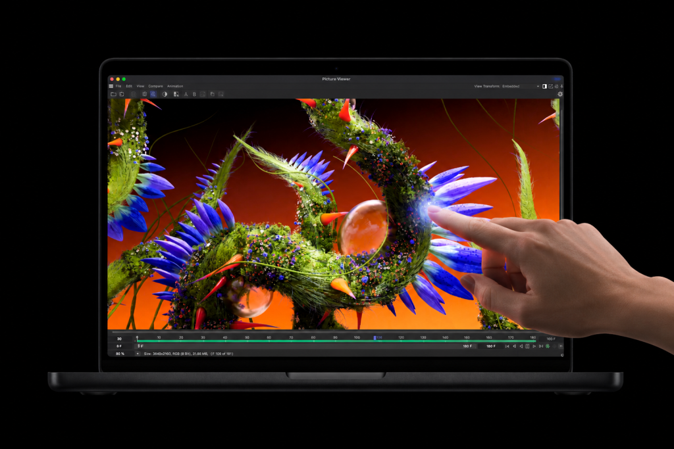Click the zoom percentage field showing 80 %
Viewport: 674px width, 449px height.
point(120,354)
